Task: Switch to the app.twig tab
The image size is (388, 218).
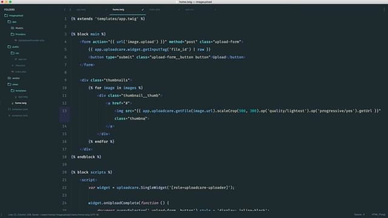Action: (x=81, y=10)
